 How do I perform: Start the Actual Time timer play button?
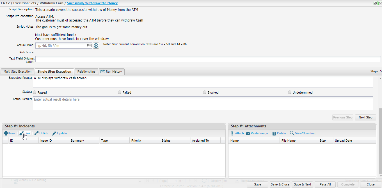[96, 46]
